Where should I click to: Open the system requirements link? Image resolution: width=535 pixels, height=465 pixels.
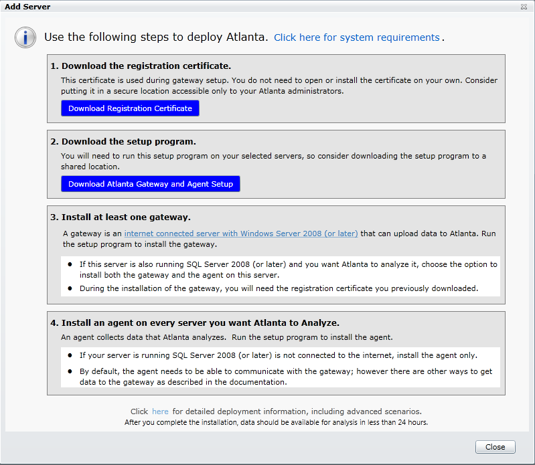(x=356, y=37)
